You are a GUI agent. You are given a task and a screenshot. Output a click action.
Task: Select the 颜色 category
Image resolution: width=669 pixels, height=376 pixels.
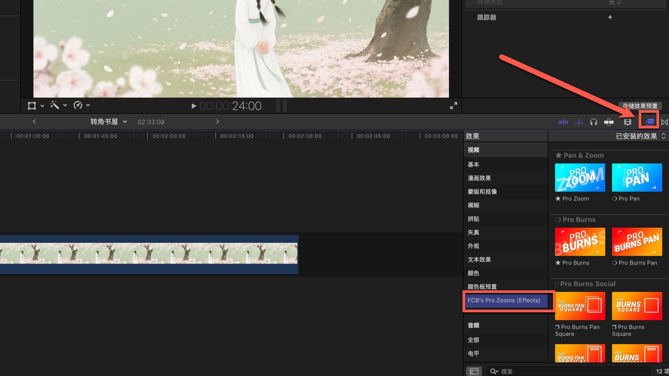[x=505, y=273]
